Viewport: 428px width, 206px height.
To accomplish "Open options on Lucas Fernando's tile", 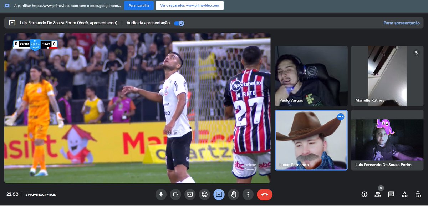I will click(341, 116).
